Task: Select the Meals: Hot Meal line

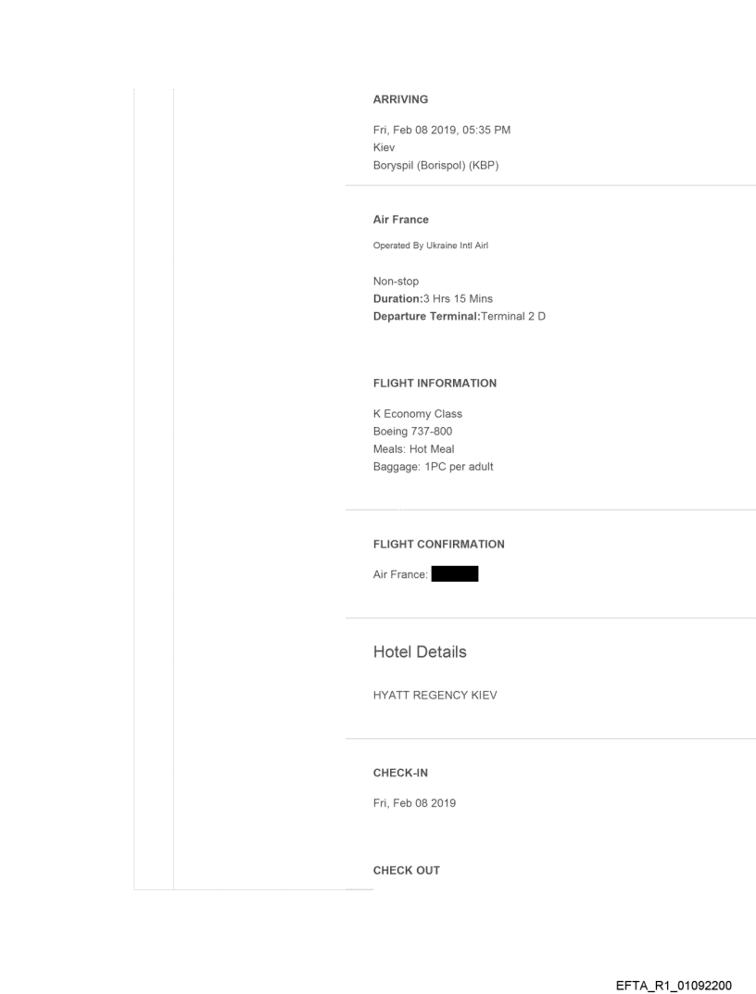Action: tap(413, 449)
